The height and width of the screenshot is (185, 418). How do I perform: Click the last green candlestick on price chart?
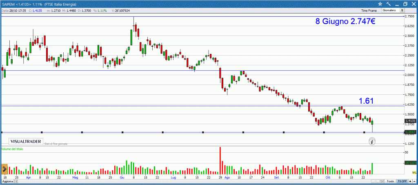tap(372, 123)
